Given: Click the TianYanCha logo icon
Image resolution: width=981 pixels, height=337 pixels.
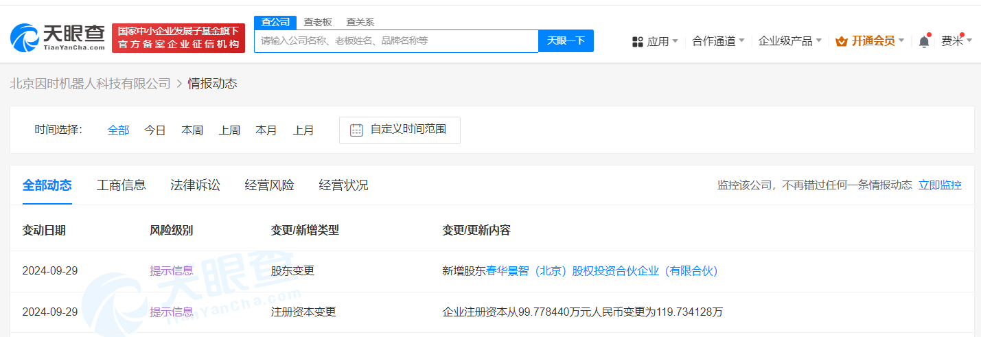Looking at the screenshot, I should coord(26,38).
